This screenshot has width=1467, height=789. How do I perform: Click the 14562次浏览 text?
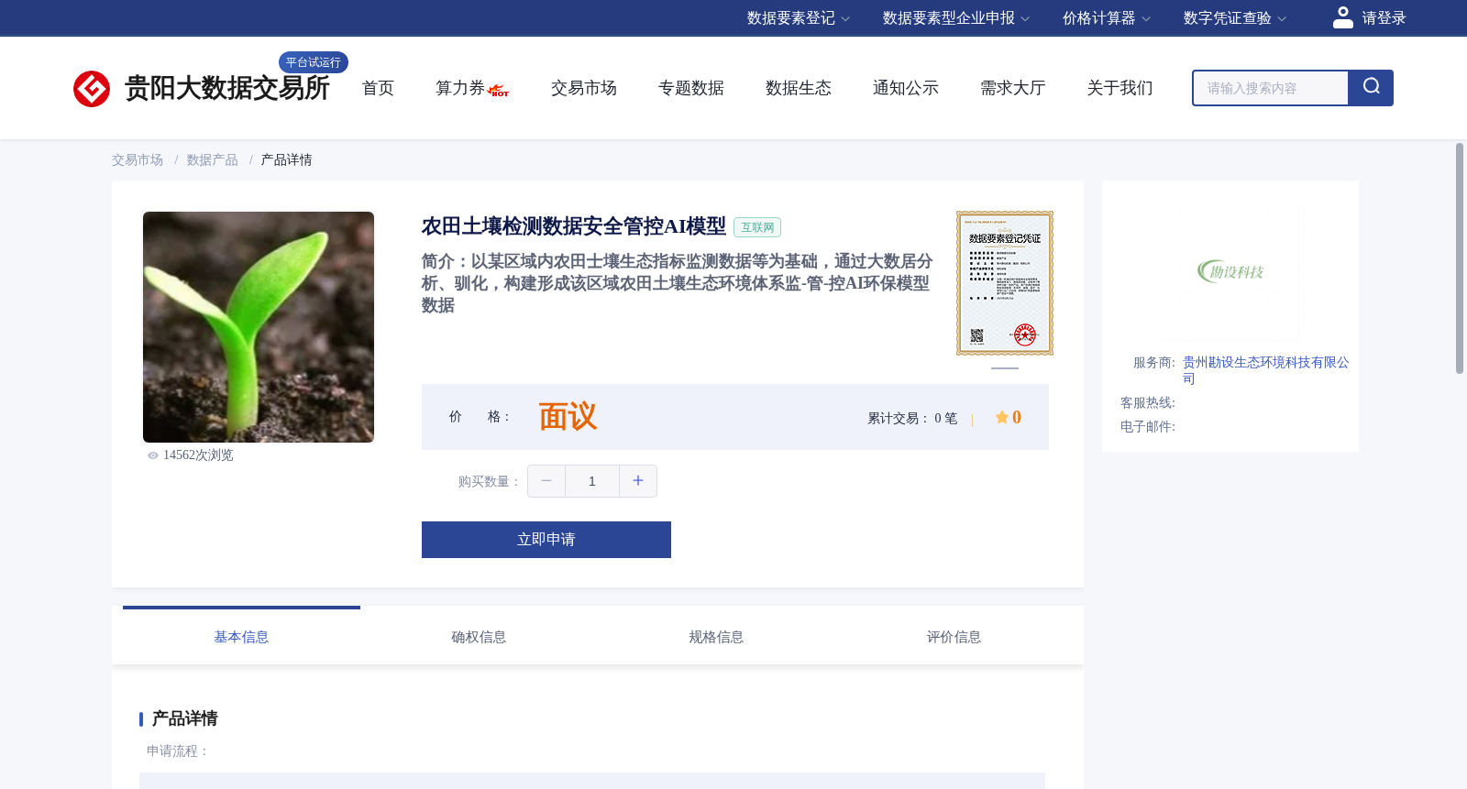198,455
